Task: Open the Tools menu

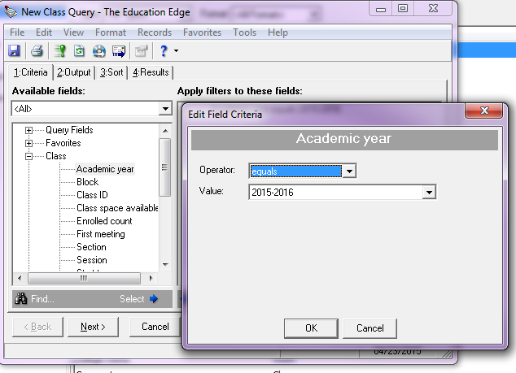Action: point(244,33)
